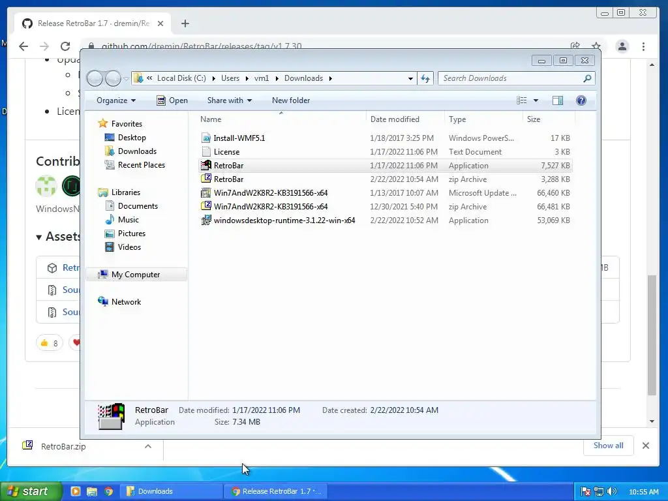Toggle the preview pane
This screenshot has width=668, height=501.
pyautogui.click(x=558, y=100)
